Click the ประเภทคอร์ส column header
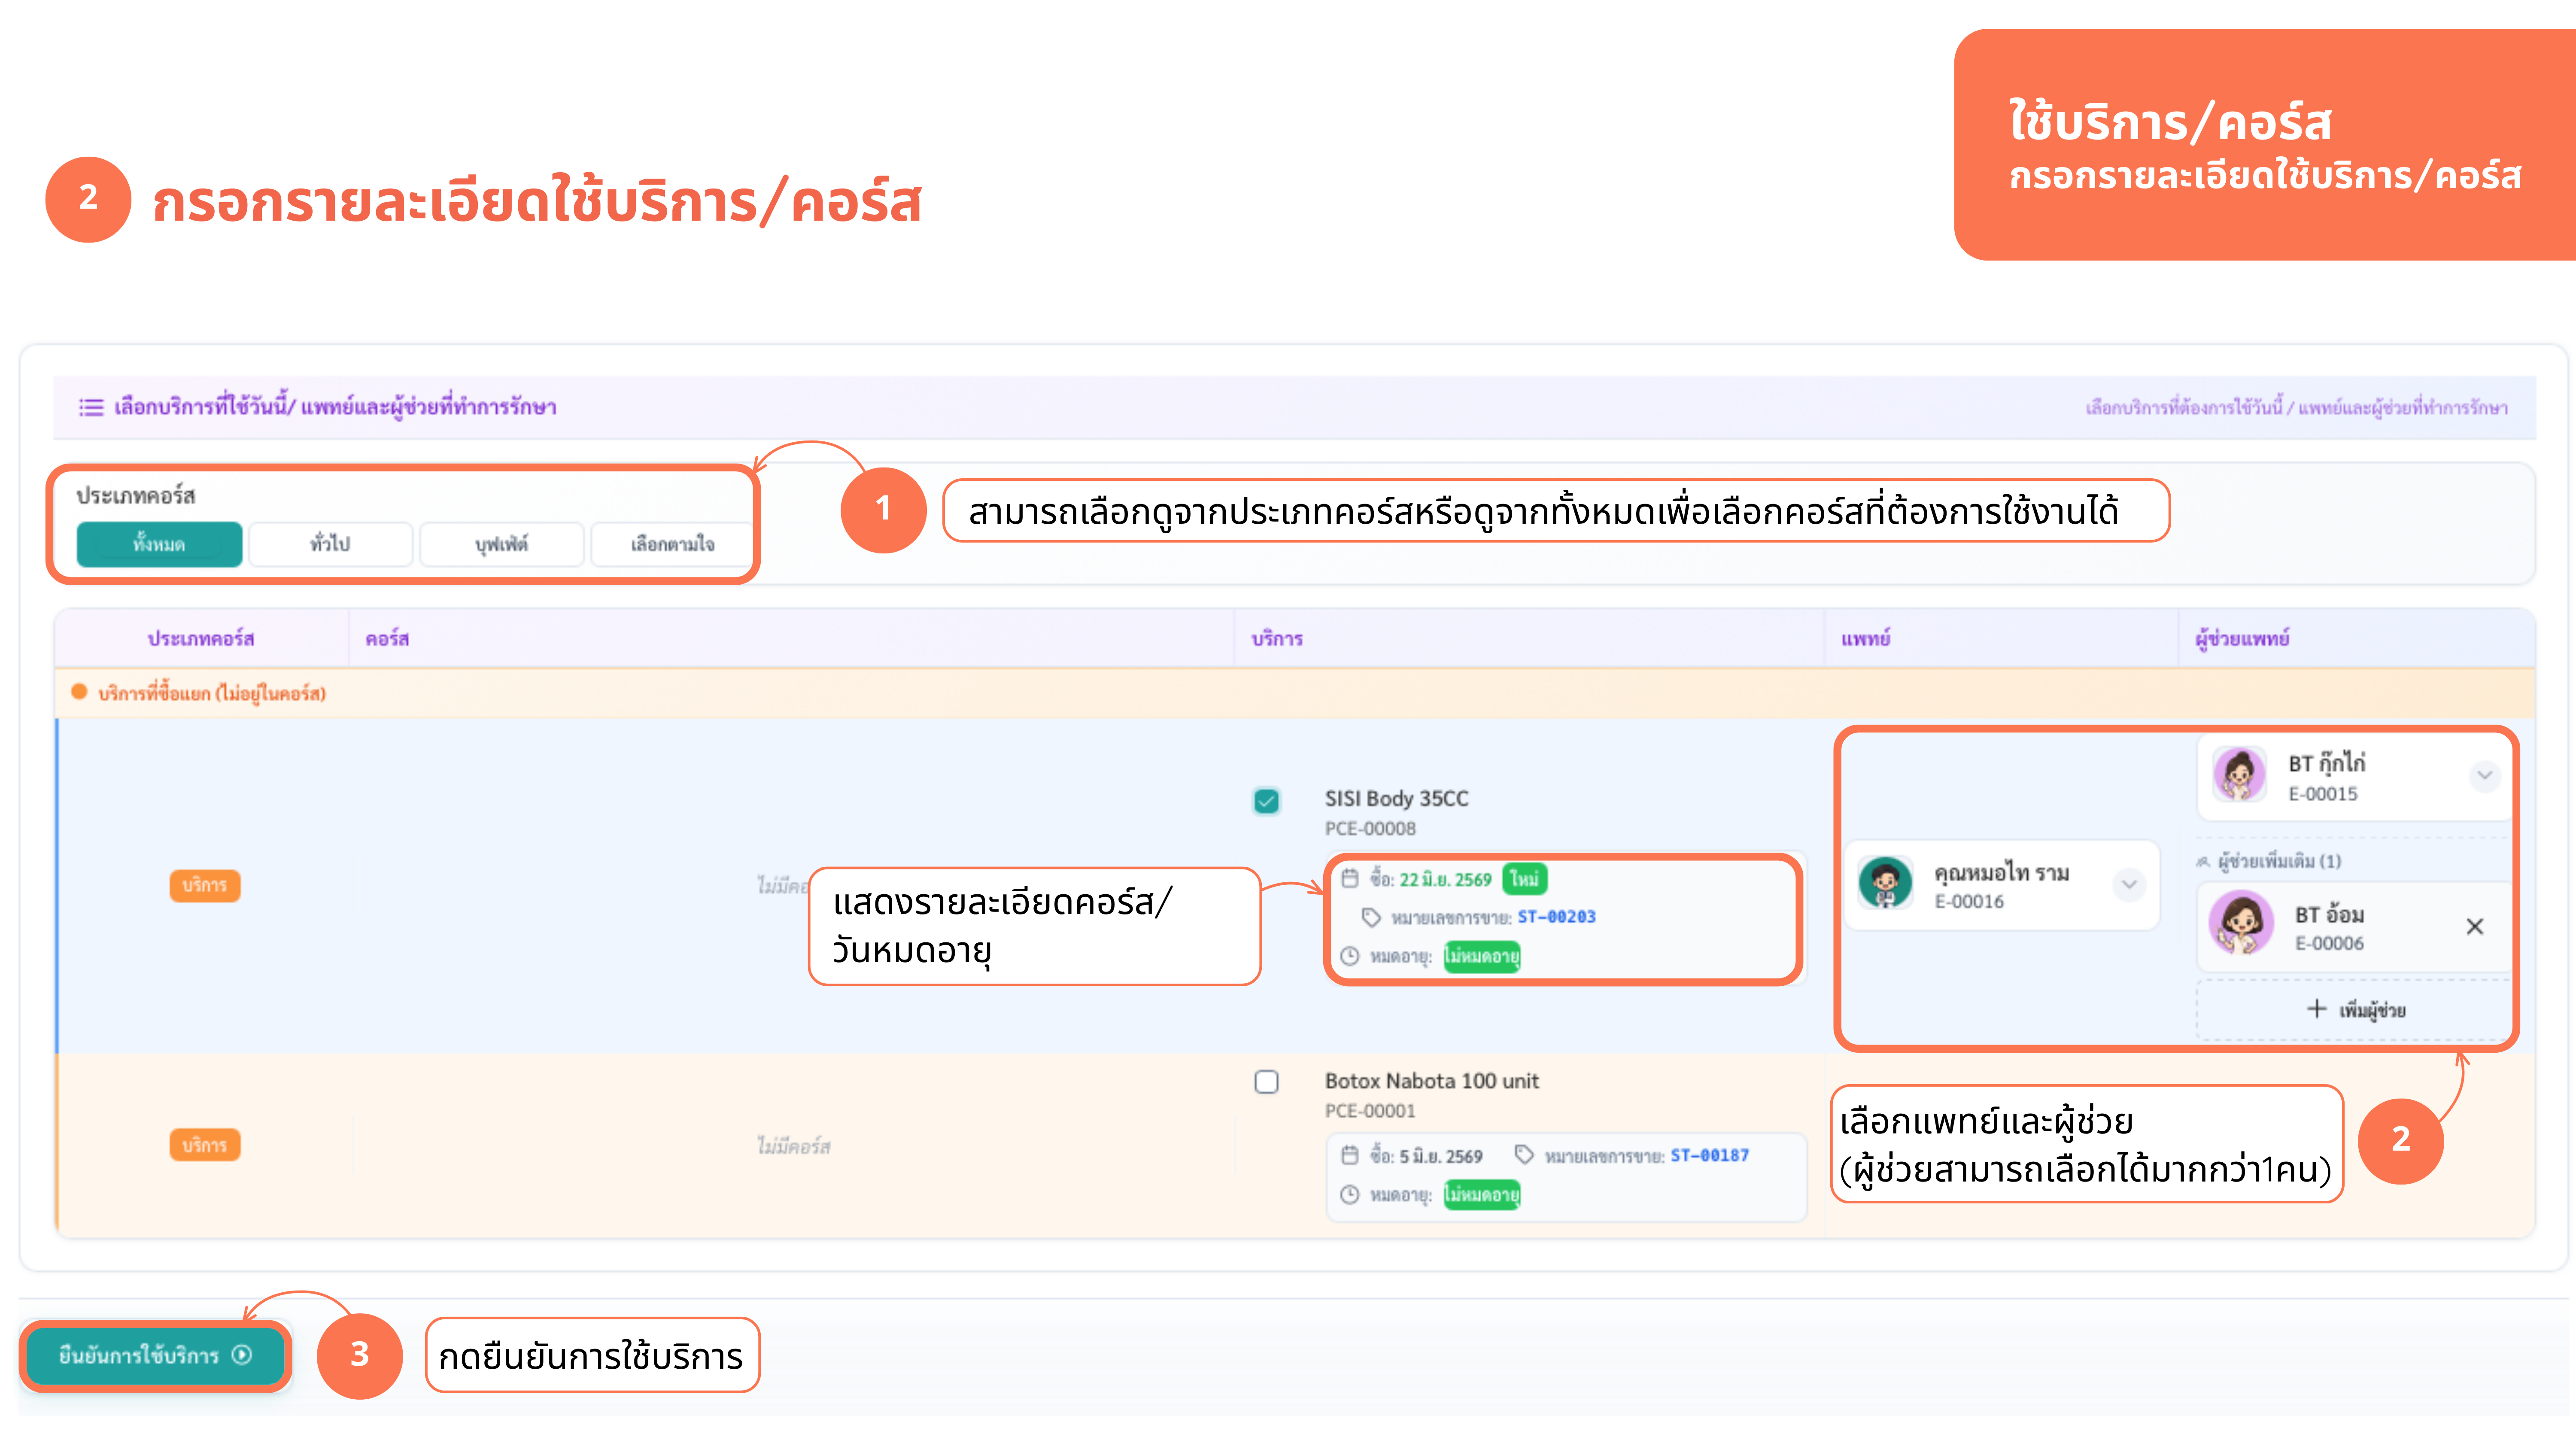This screenshot has height=1449, width=2576. (201, 638)
